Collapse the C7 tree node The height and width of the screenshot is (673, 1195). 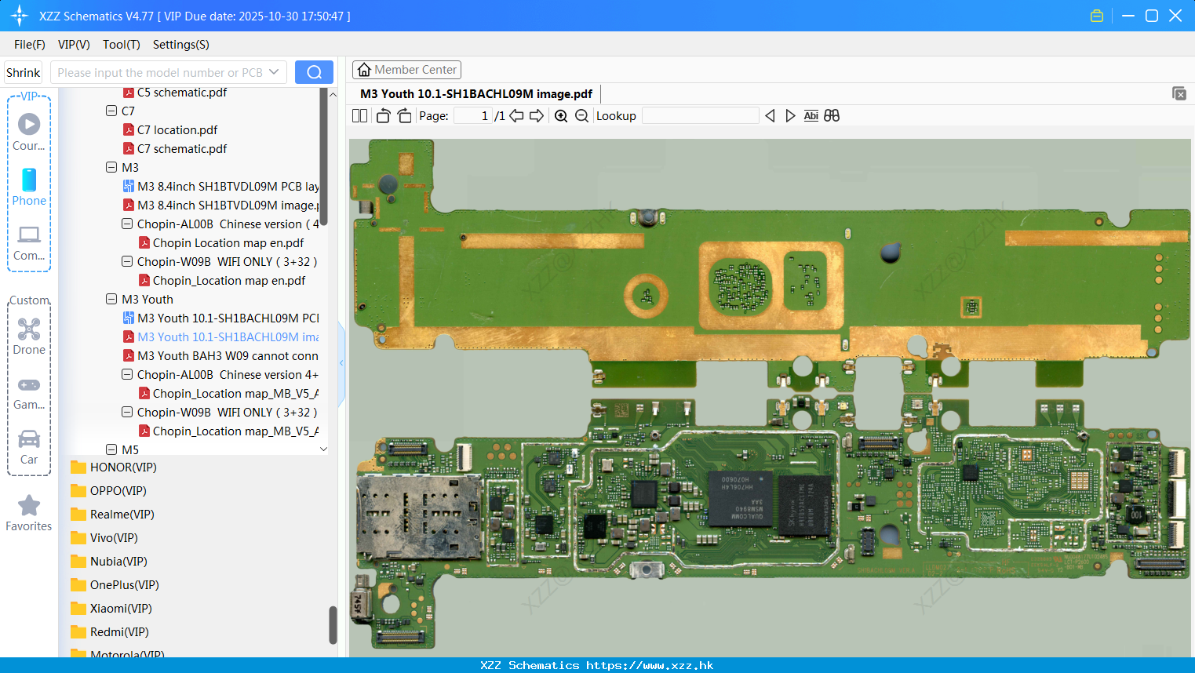click(111, 111)
